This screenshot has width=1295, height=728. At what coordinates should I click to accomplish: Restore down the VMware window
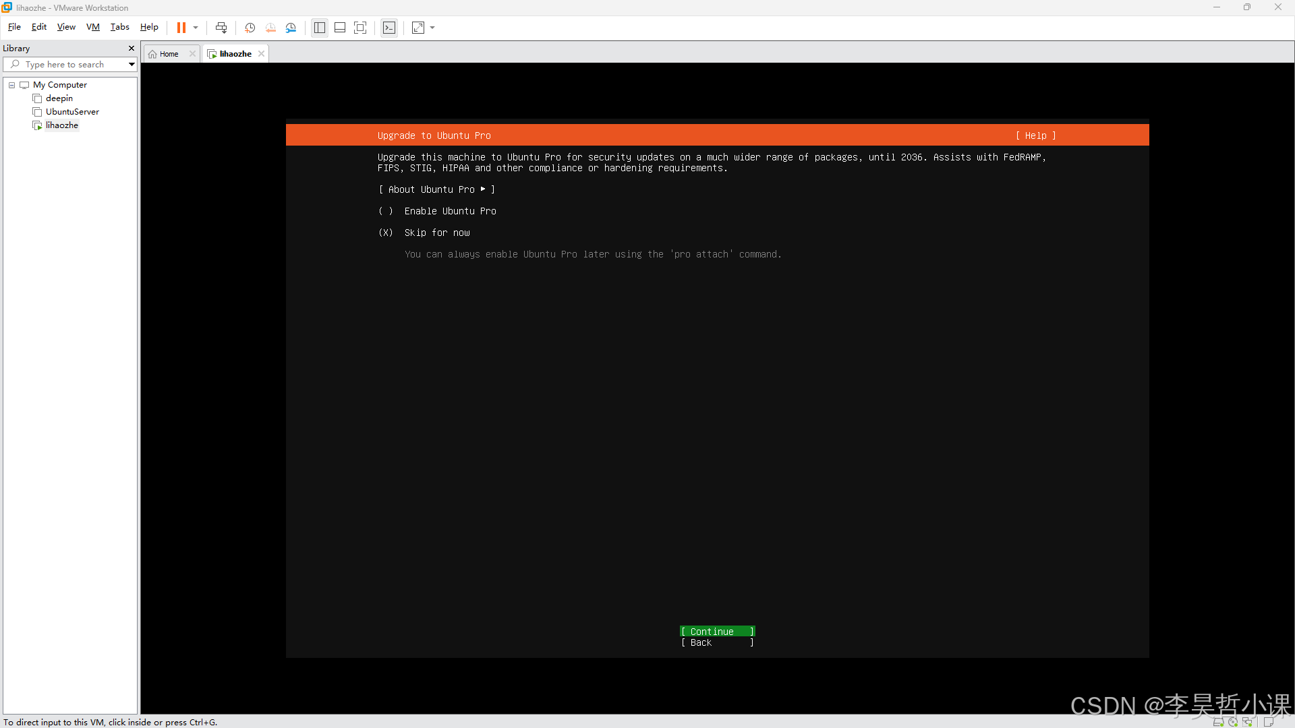pos(1246,7)
